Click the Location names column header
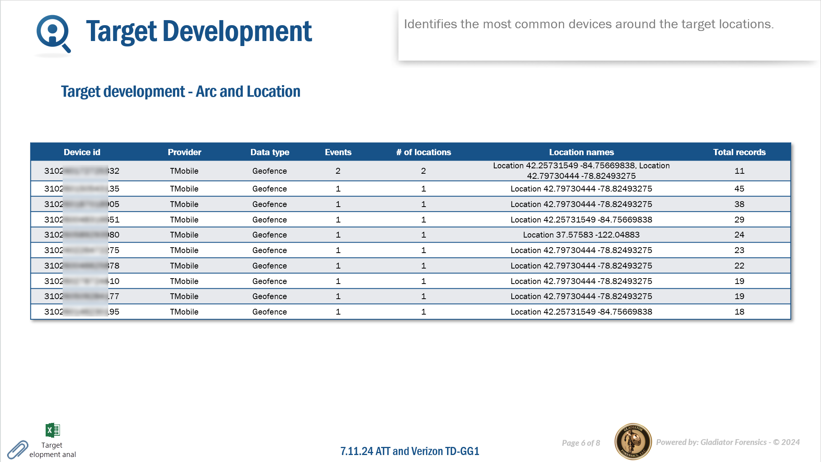 [581, 152]
